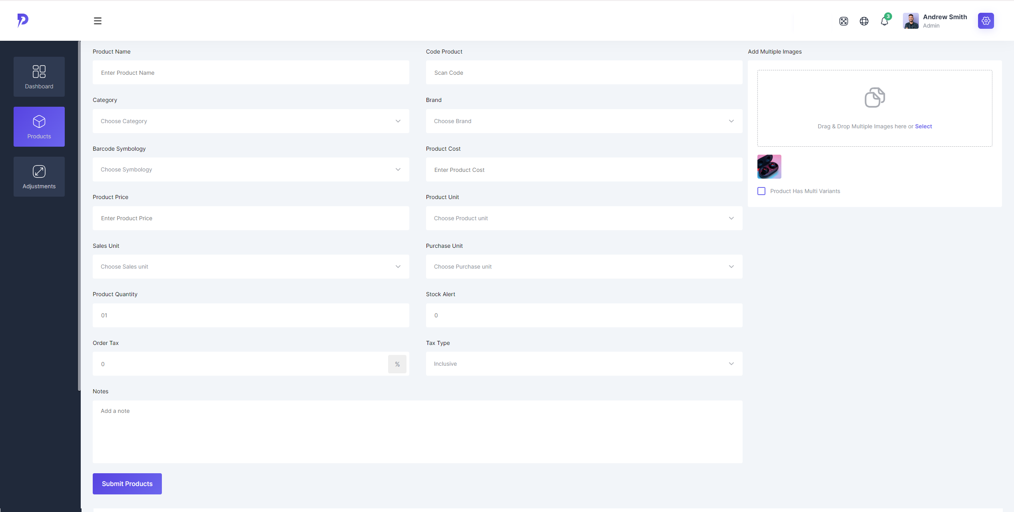Enable Product Has Multi Variants checkbox

click(x=761, y=191)
